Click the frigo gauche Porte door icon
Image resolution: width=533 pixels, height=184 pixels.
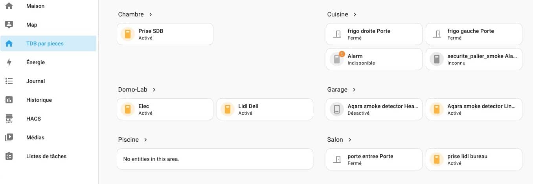436,34
